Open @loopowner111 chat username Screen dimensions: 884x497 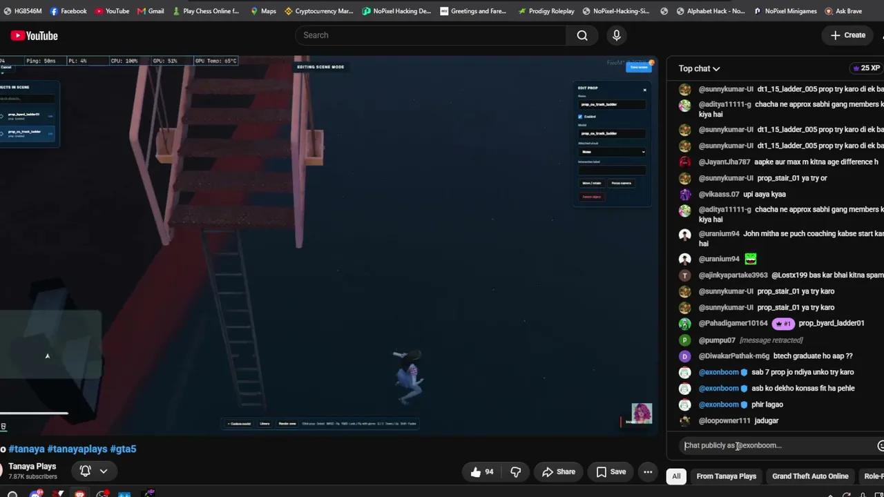[x=724, y=421]
